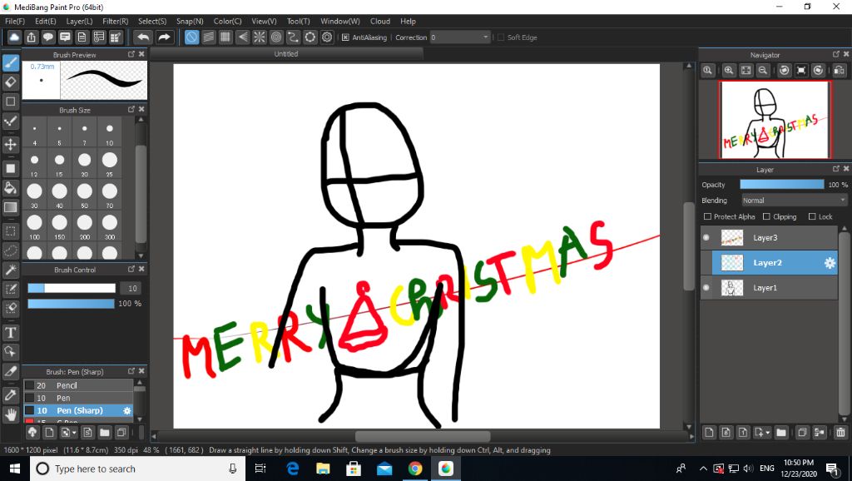Expand add-layer dropdown arrow in Layer panel
852x481 pixels.
pyautogui.click(x=768, y=434)
